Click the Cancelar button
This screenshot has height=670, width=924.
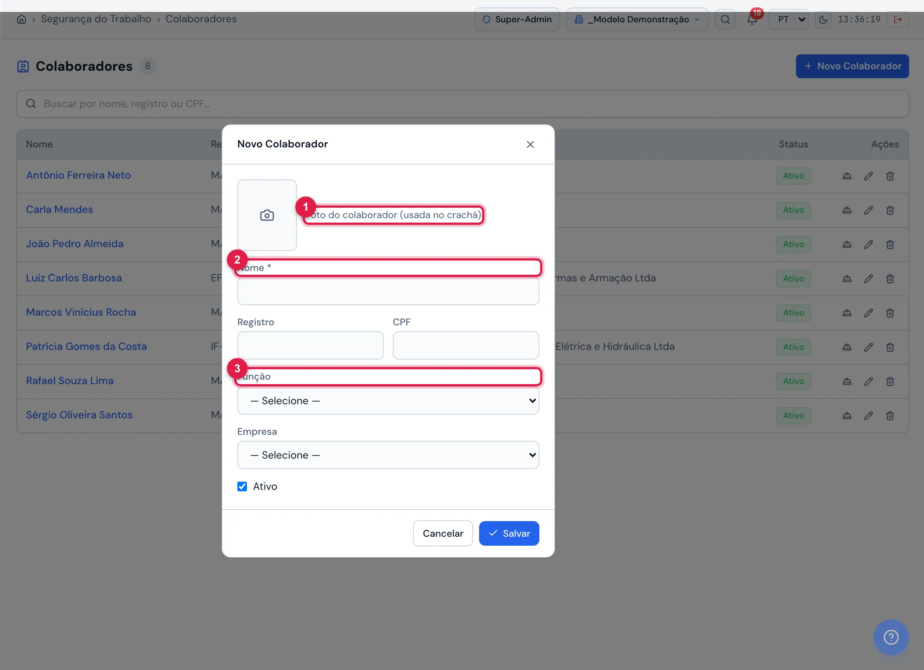point(443,533)
